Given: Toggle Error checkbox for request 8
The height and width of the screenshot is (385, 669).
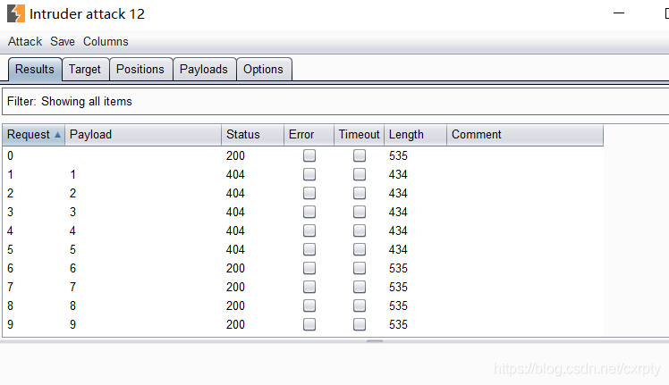Looking at the screenshot, I should click(309, 305).
